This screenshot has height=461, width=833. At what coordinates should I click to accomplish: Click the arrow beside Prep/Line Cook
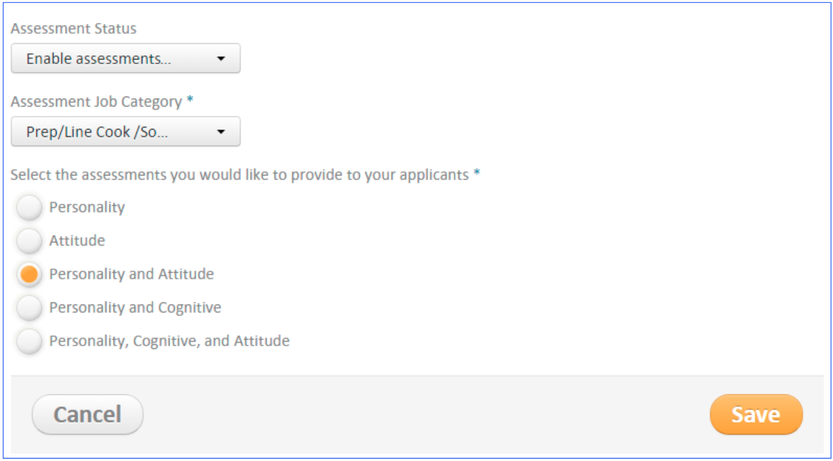pos(221,132)
